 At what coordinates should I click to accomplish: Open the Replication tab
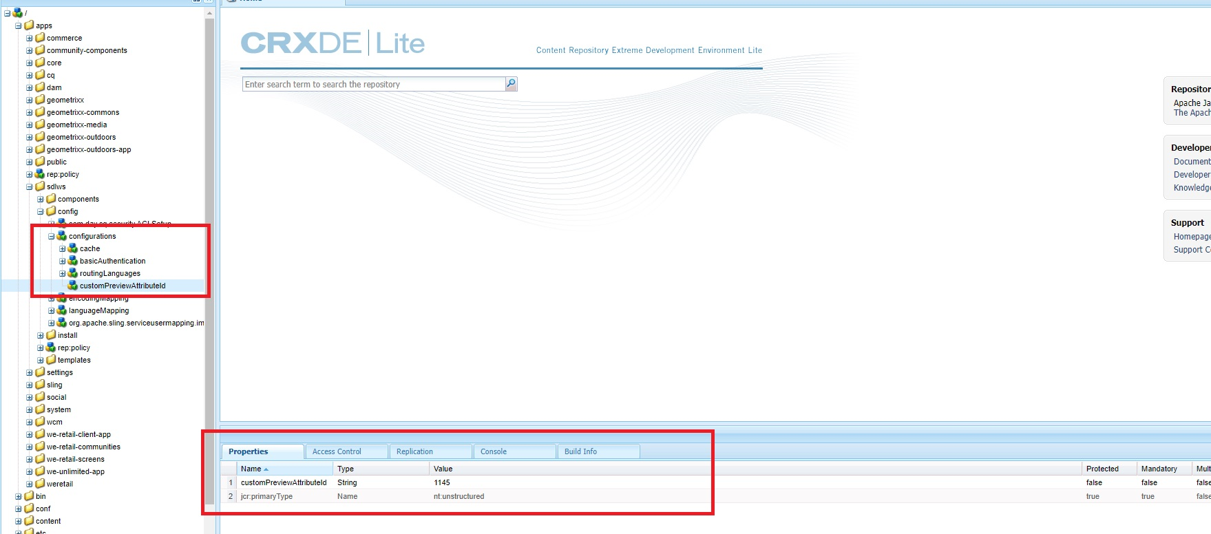tap(430, 451)
